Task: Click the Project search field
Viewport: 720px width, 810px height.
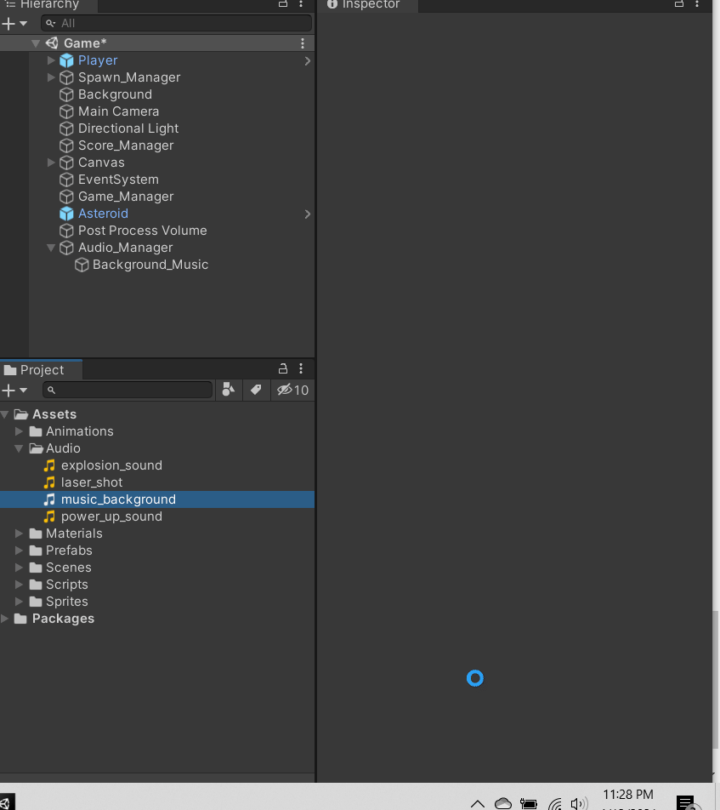Action: tap(128, 390)
